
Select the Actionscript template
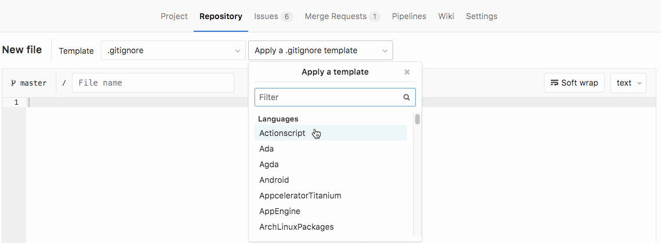click(x=282, y=133)
